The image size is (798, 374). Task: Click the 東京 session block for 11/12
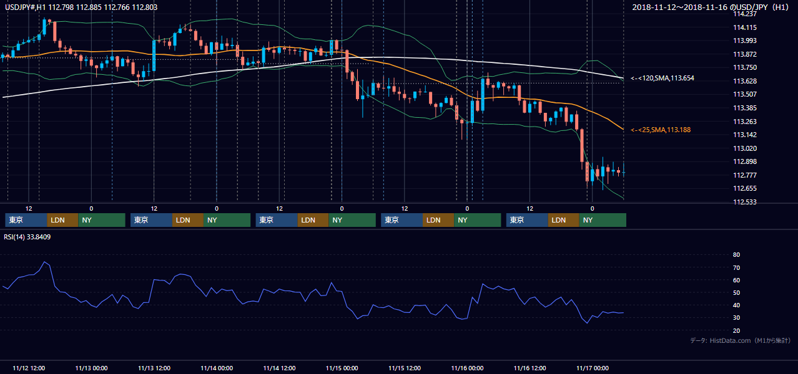[26, 220]
